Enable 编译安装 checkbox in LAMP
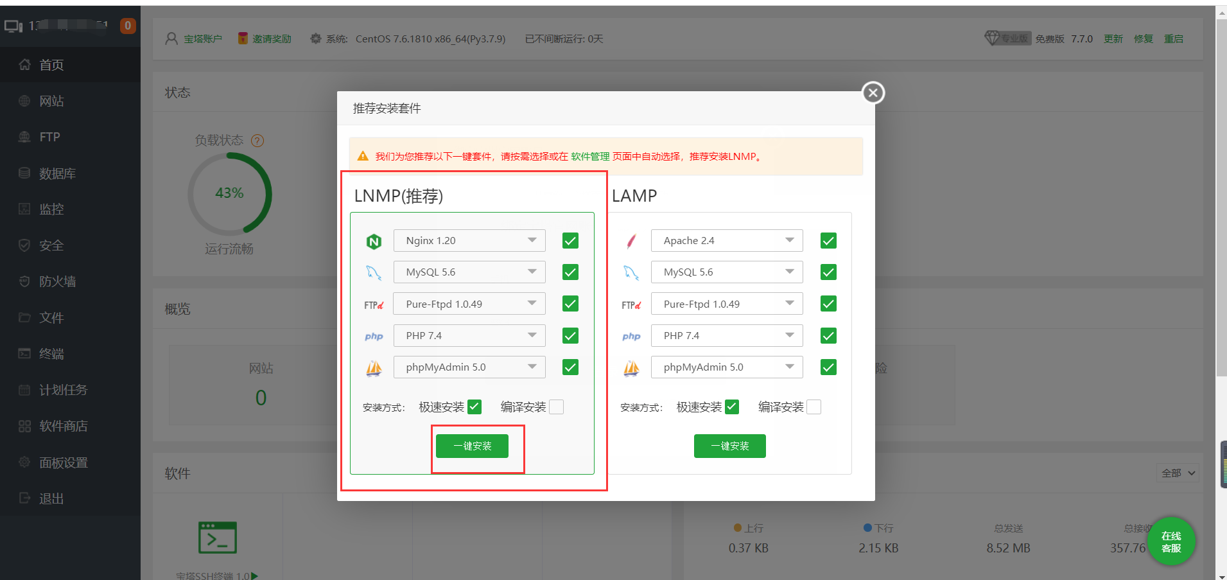 (x=814, y=407)
